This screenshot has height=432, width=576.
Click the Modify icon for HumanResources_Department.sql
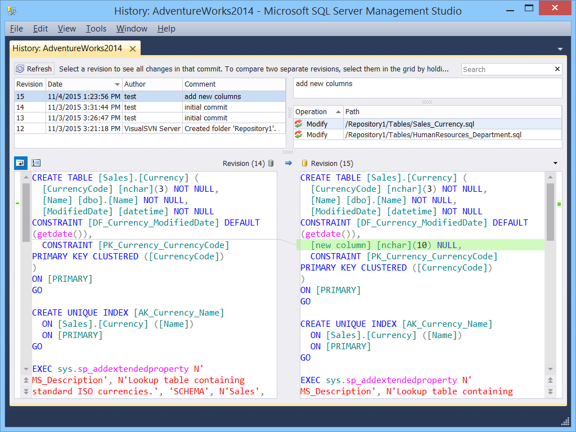pos(299,135)
